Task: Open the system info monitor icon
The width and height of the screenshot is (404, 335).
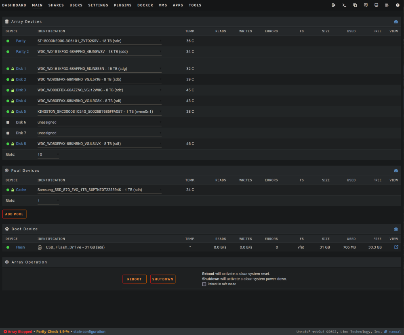Action: (x=376, y=5)
